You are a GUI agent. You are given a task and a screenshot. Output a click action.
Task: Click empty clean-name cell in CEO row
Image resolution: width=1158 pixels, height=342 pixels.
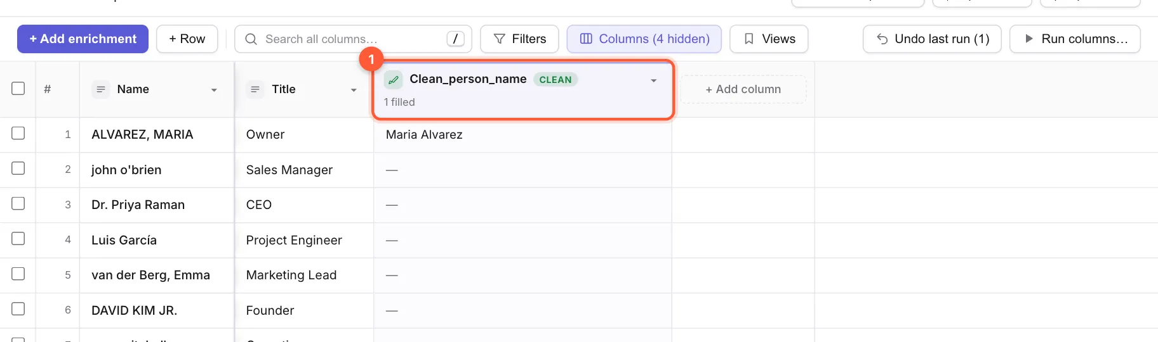click(x=522, y=205)
